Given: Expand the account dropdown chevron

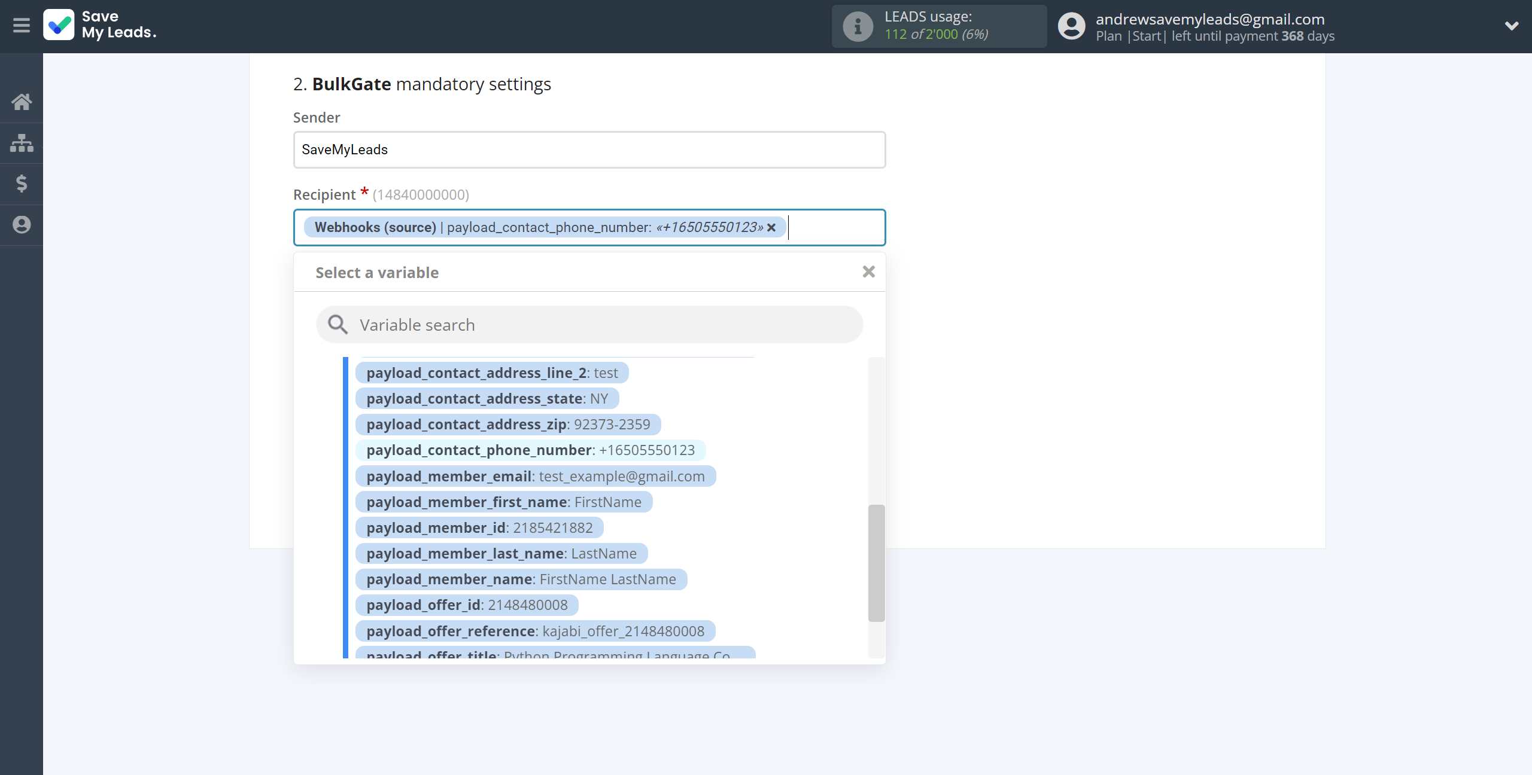Looking at the screenshot, I should click(x=1512, y=26).
